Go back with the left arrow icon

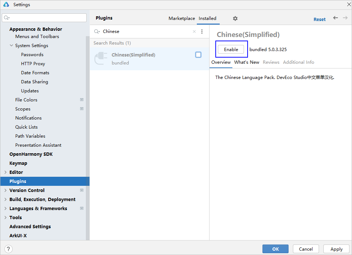tap(335, 18)
